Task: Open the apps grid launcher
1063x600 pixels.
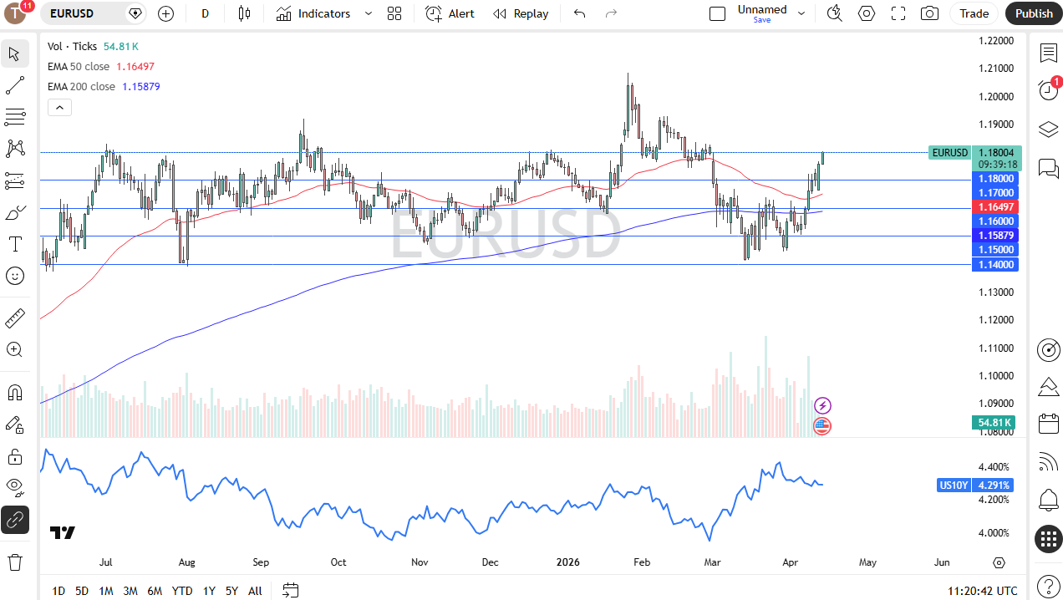Action: pos(1049,539)
